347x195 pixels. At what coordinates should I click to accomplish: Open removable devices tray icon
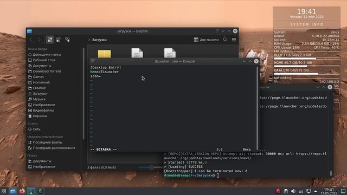(x=286, y=191)
